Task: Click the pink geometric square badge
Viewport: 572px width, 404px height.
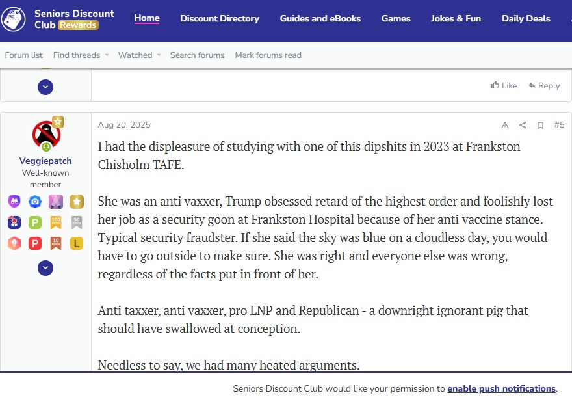Action: 56,201
